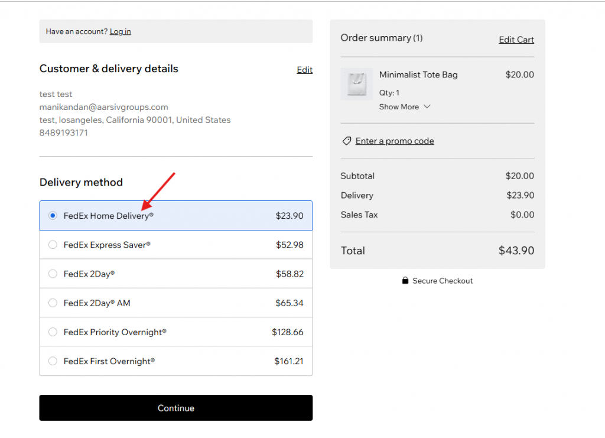The height and width of the screenshot is (438, 605).
Task: Select FedEx 2Day AM radio button
Action: pos(53,303)
